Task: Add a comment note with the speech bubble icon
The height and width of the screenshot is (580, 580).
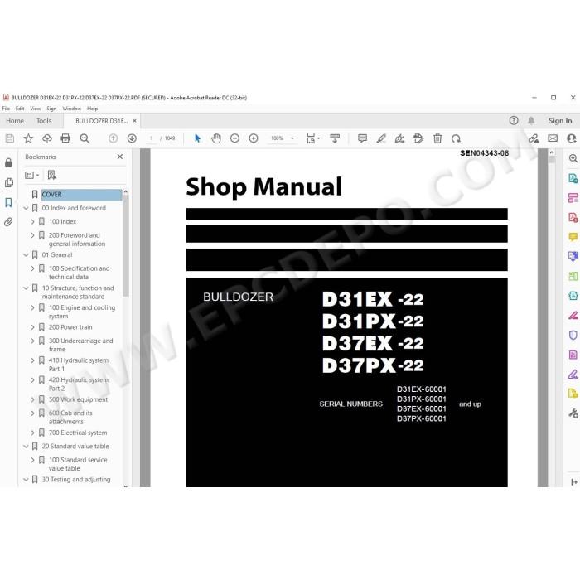Action: pos(363,138)
